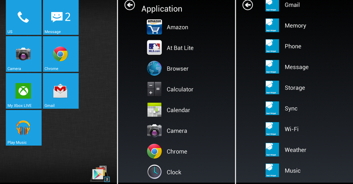Go back from the Application list

coord(130,5)
